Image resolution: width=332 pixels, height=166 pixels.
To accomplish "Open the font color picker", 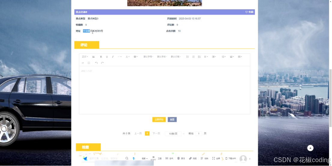I will click(x=128, y=57).
